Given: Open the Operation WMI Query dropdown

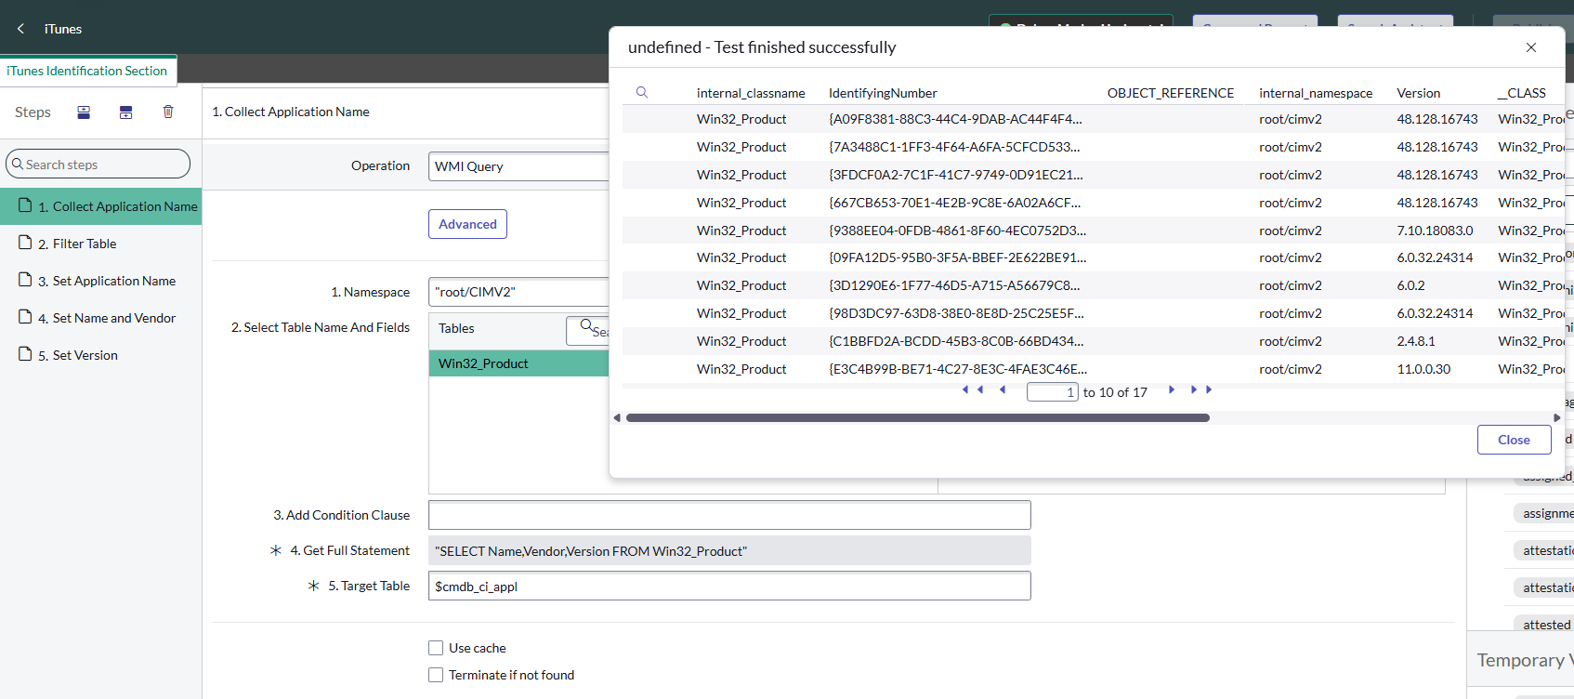Looking at the screenshot, I should [x=518, y=166].
